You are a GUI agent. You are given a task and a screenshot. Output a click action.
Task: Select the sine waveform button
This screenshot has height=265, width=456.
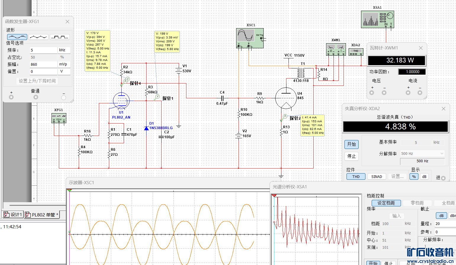[17, 37]
